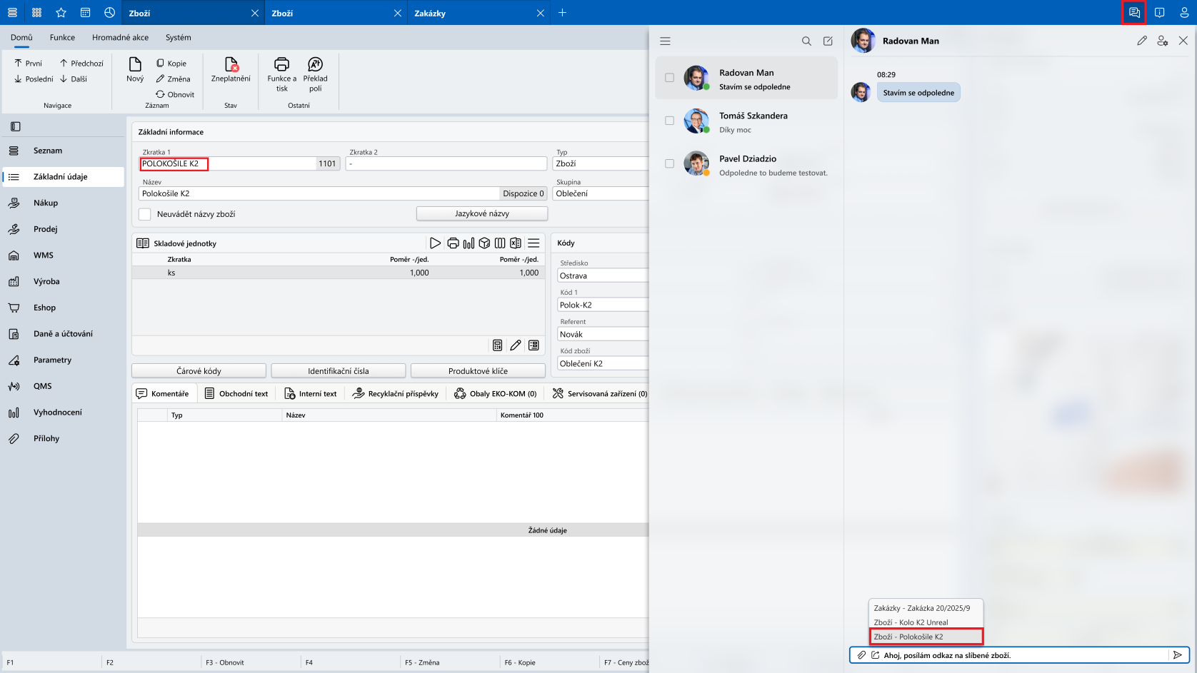The image size is (1197, 673).
Task: Send the chat message
Action: click(1178, 655)
